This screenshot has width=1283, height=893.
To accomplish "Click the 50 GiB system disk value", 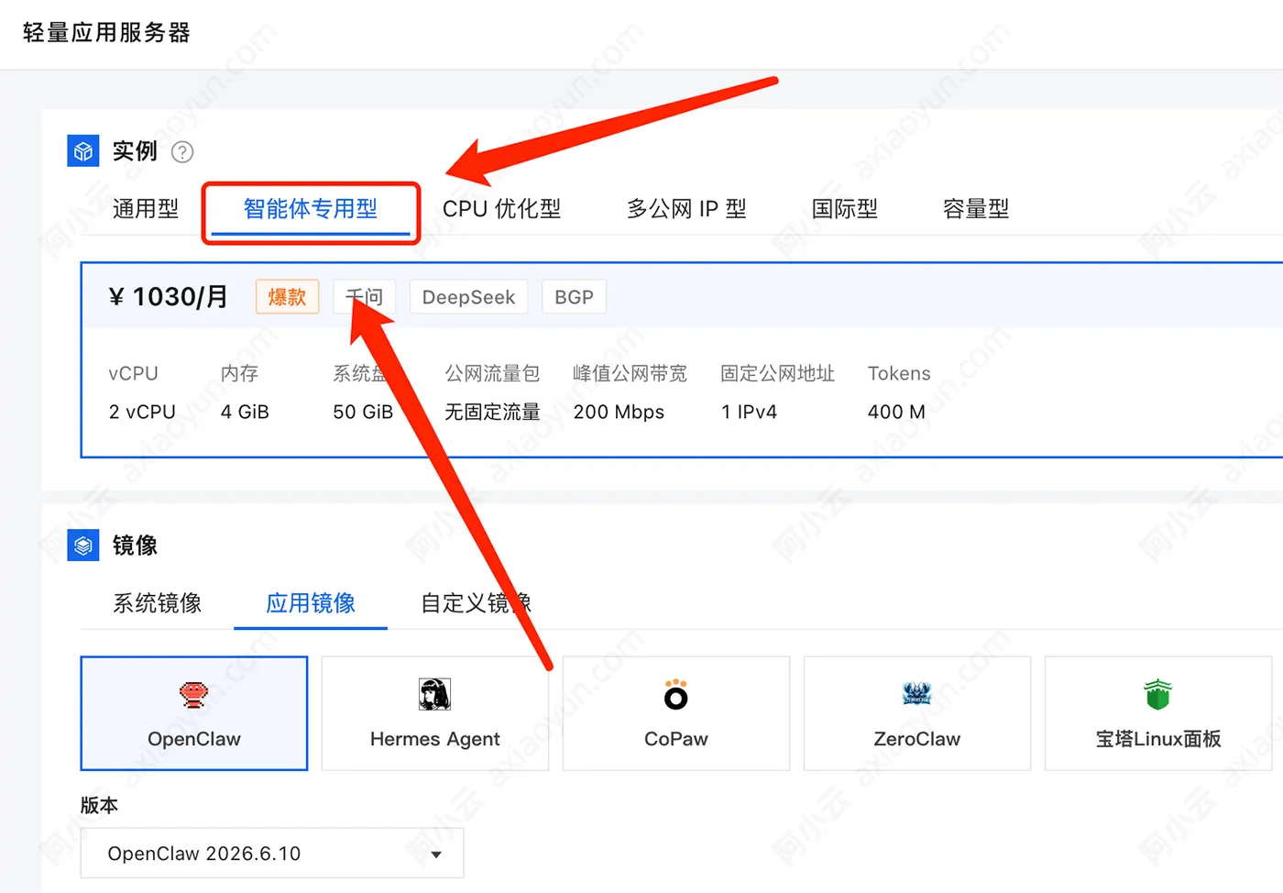I will (x=363, y=412).
